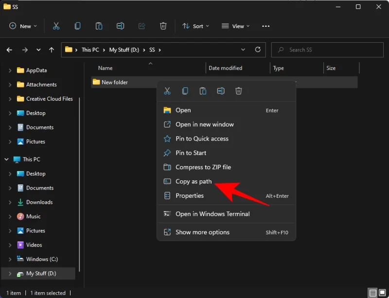Click the Cut icon in the top toolbar
389x298 pixels.
coord(56,26)
